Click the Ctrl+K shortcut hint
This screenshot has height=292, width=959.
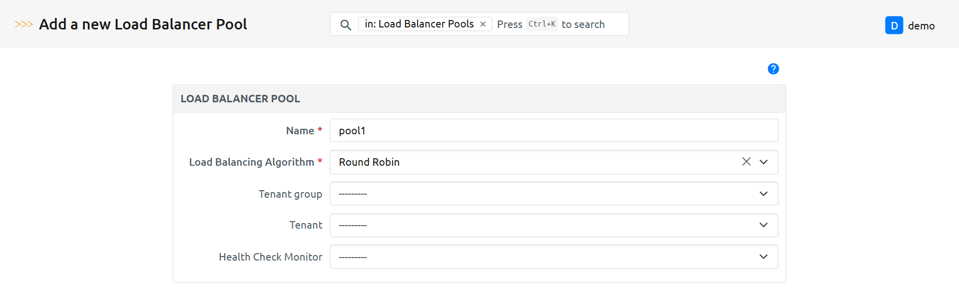(x=542, y=24)
